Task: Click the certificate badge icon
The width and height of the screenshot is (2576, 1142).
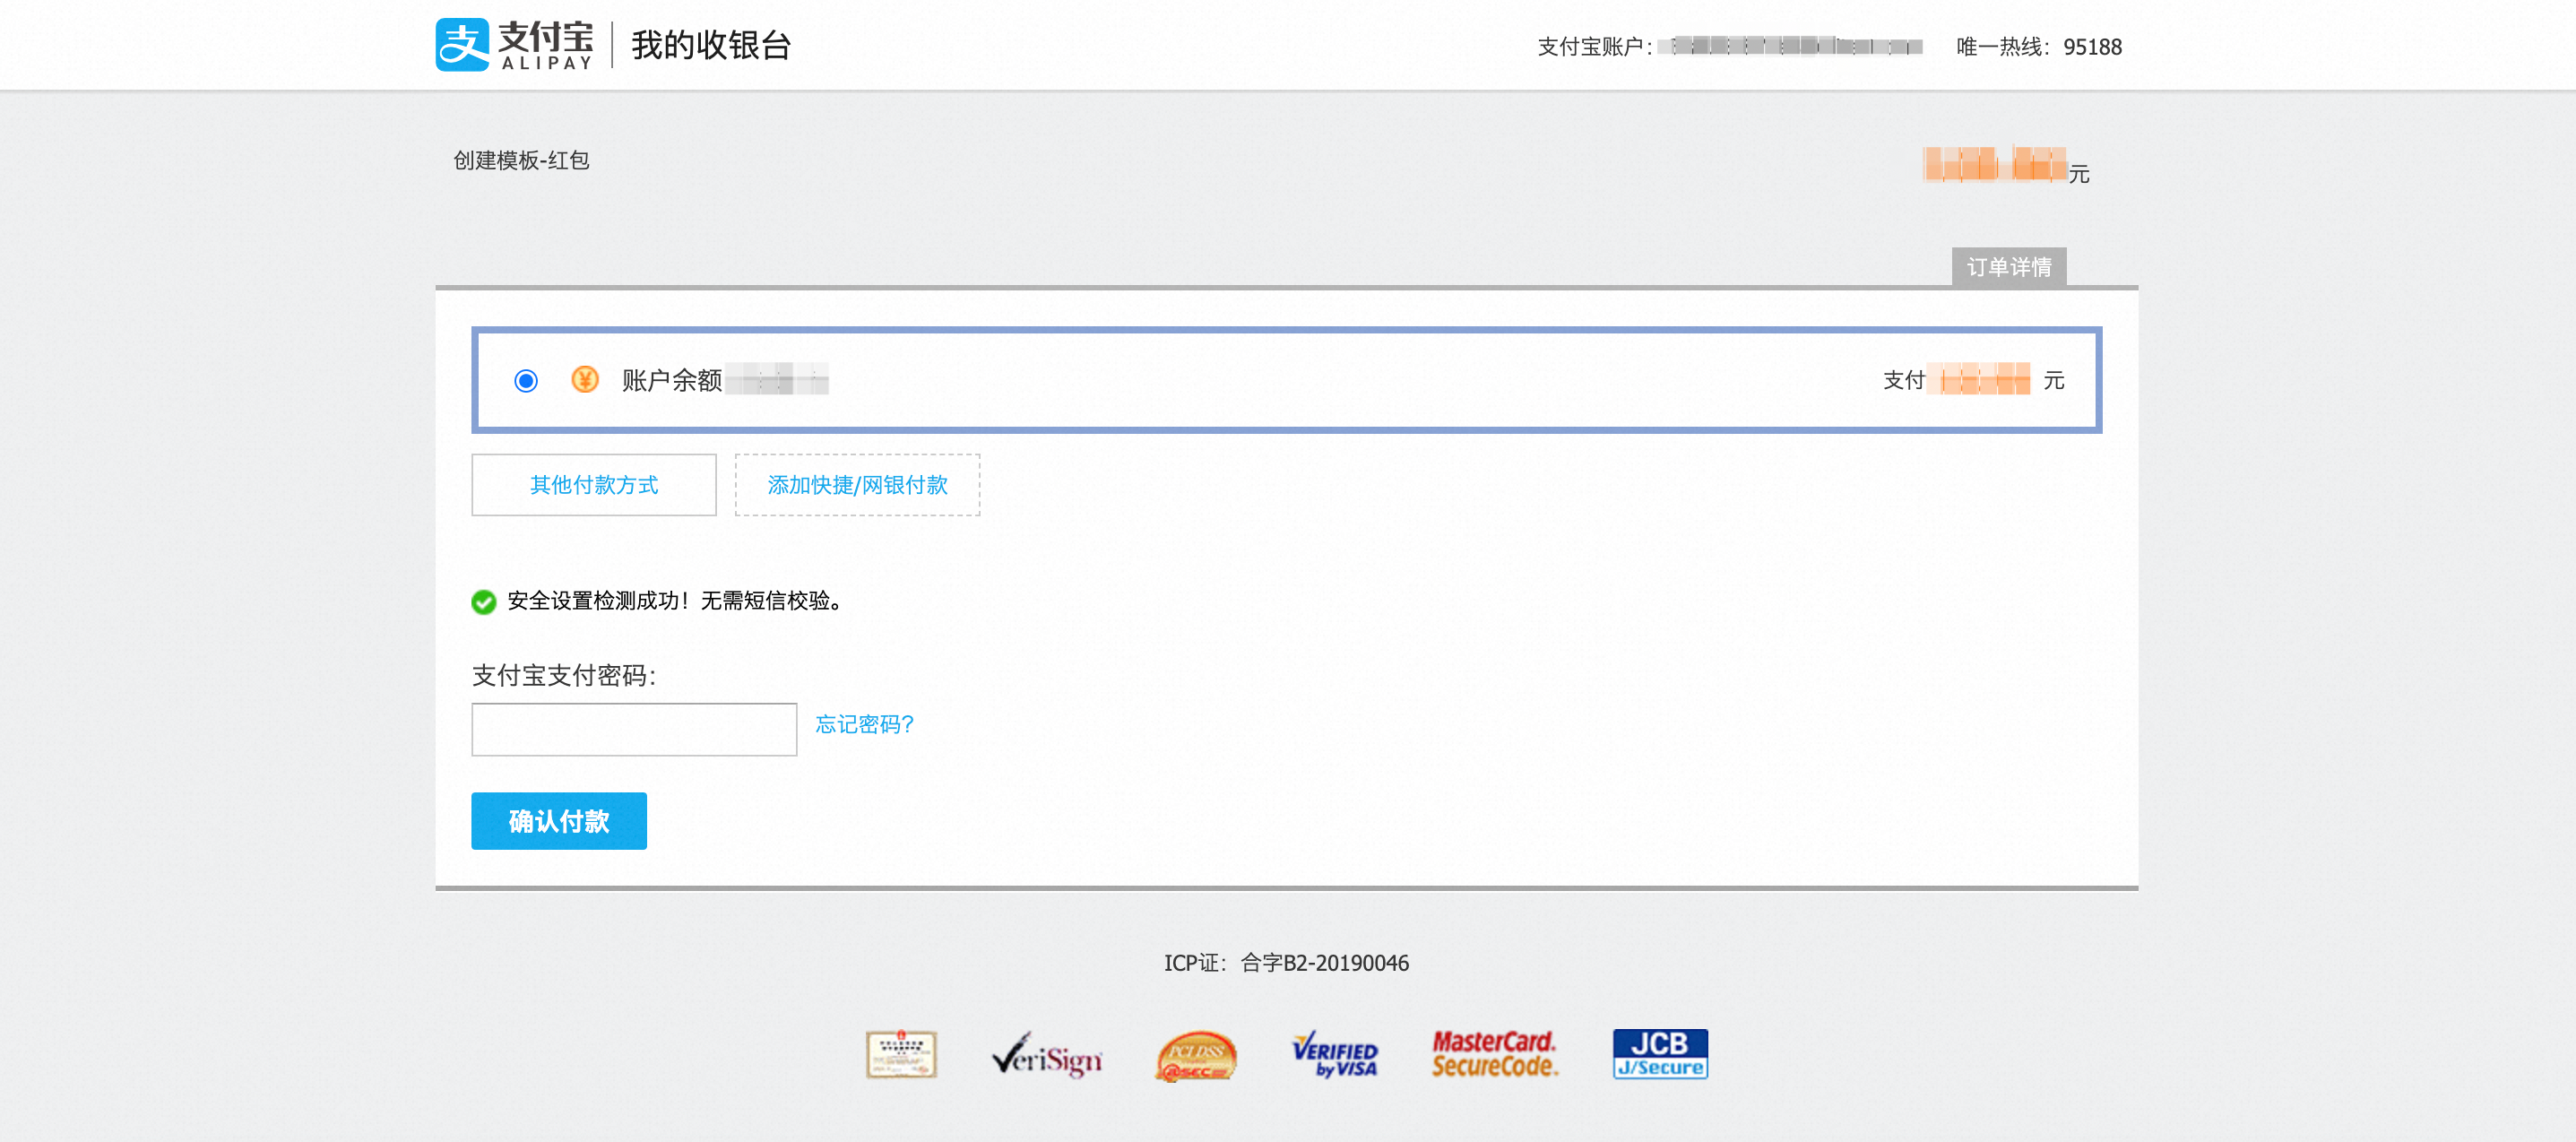Action: coord(901,1054)
